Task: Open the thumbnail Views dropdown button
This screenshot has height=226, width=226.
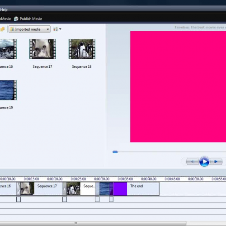Action: (x=57, y=29)
